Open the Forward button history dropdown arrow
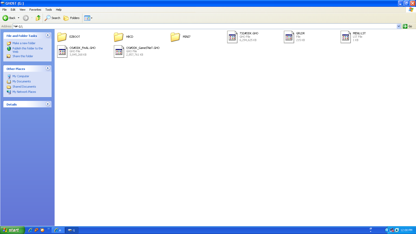Screen dimensions: 416x234 tap(32, 18)
